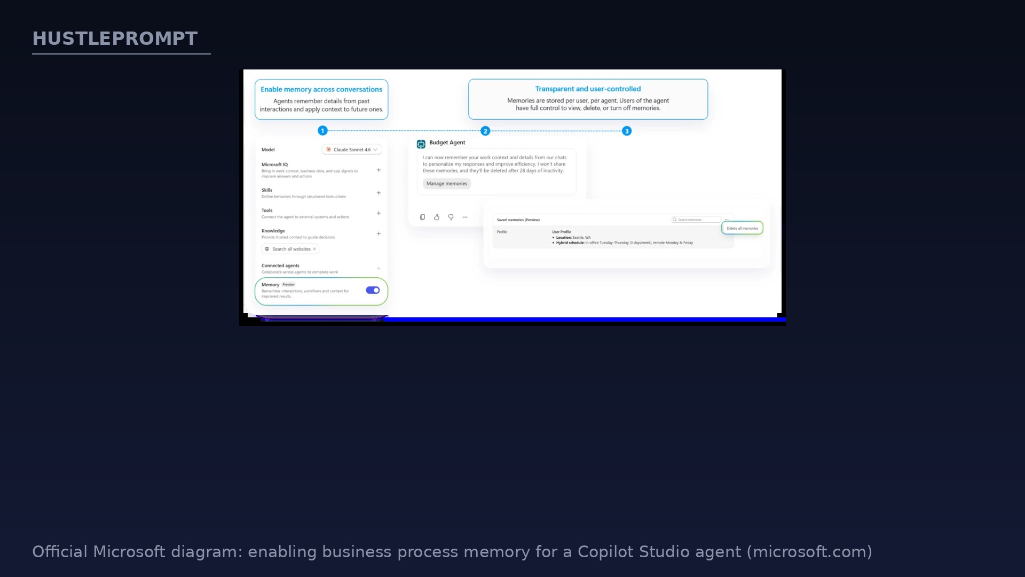
Task: Click the Budget Agent name
Action: (x=447, y=143)
